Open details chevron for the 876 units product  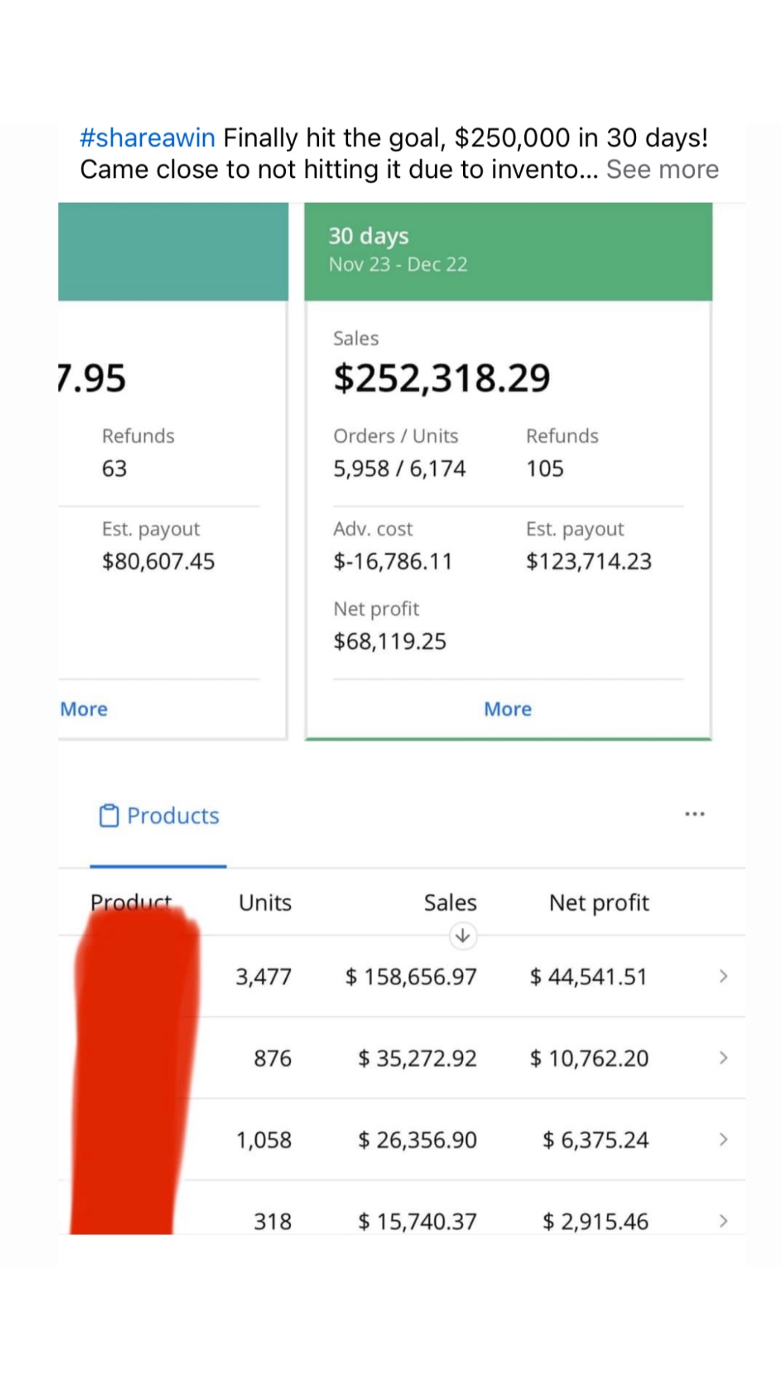724,1058
